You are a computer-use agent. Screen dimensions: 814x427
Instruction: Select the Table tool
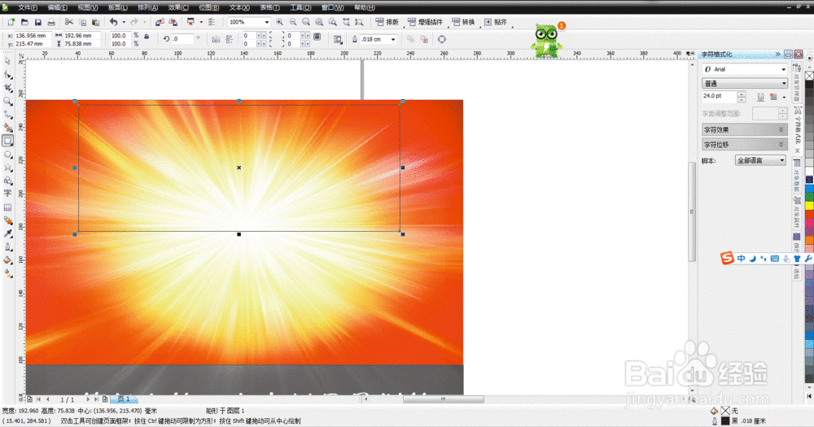point(8,207)
